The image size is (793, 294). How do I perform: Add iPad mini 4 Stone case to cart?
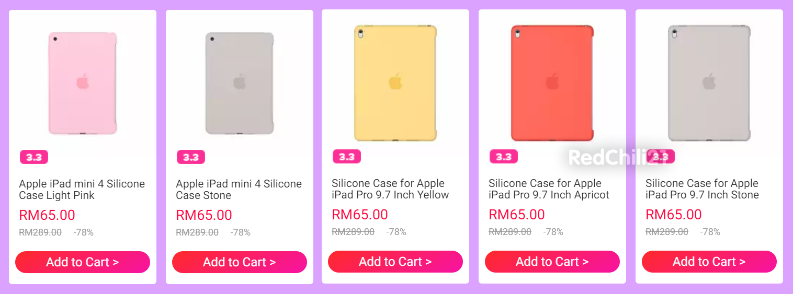(x=240, y=262)
